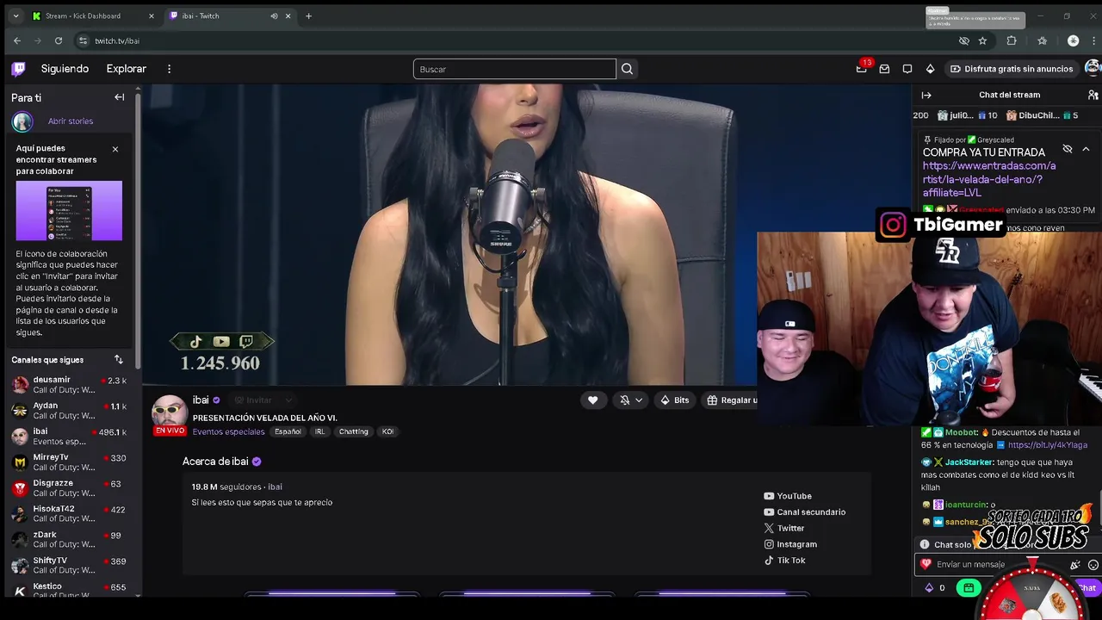Image resolution: width=1102 pixels, height=620 pixels.
Task: Click the info icon beside Chat solo
Action: tap(925, 544)
